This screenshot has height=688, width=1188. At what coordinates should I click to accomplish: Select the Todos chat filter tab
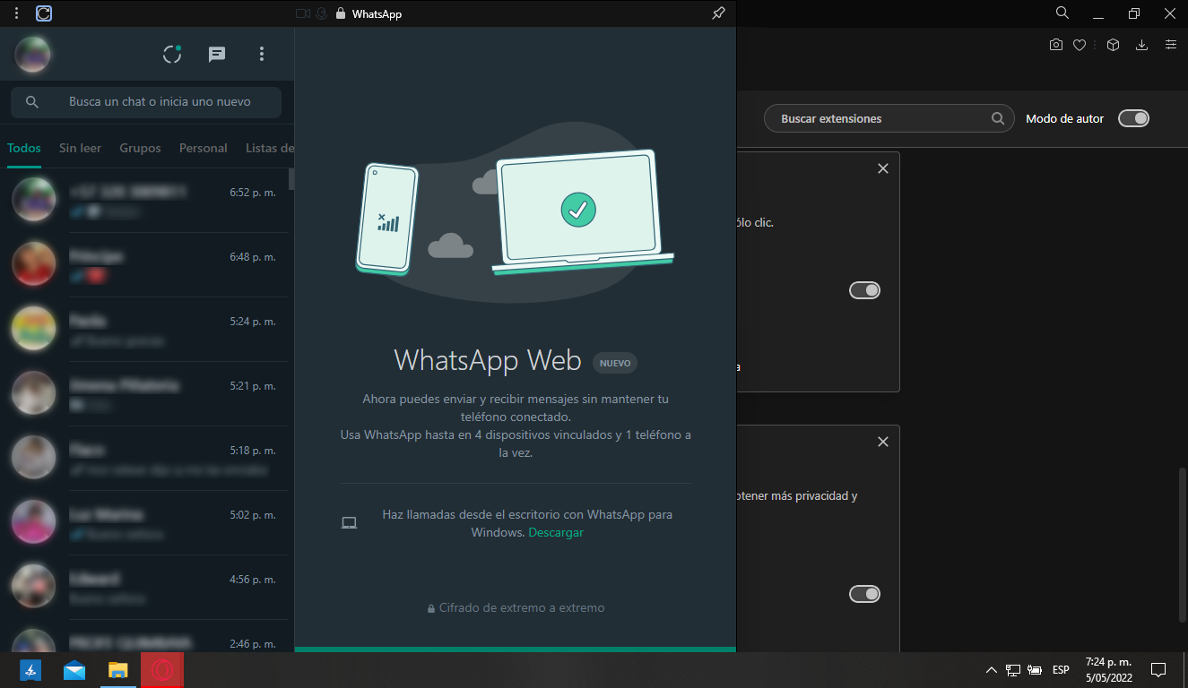point(24,148)
